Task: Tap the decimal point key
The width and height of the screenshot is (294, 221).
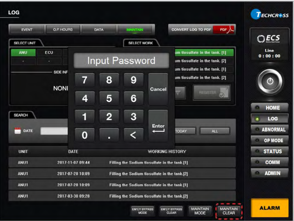Action: 109,135
